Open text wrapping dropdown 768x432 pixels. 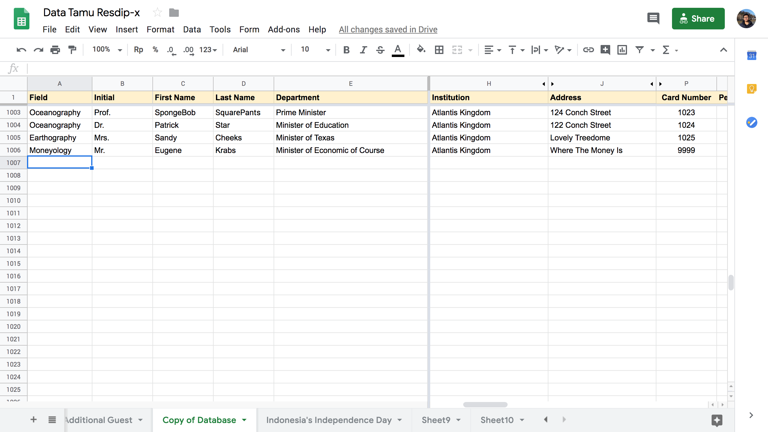point(539,50)
